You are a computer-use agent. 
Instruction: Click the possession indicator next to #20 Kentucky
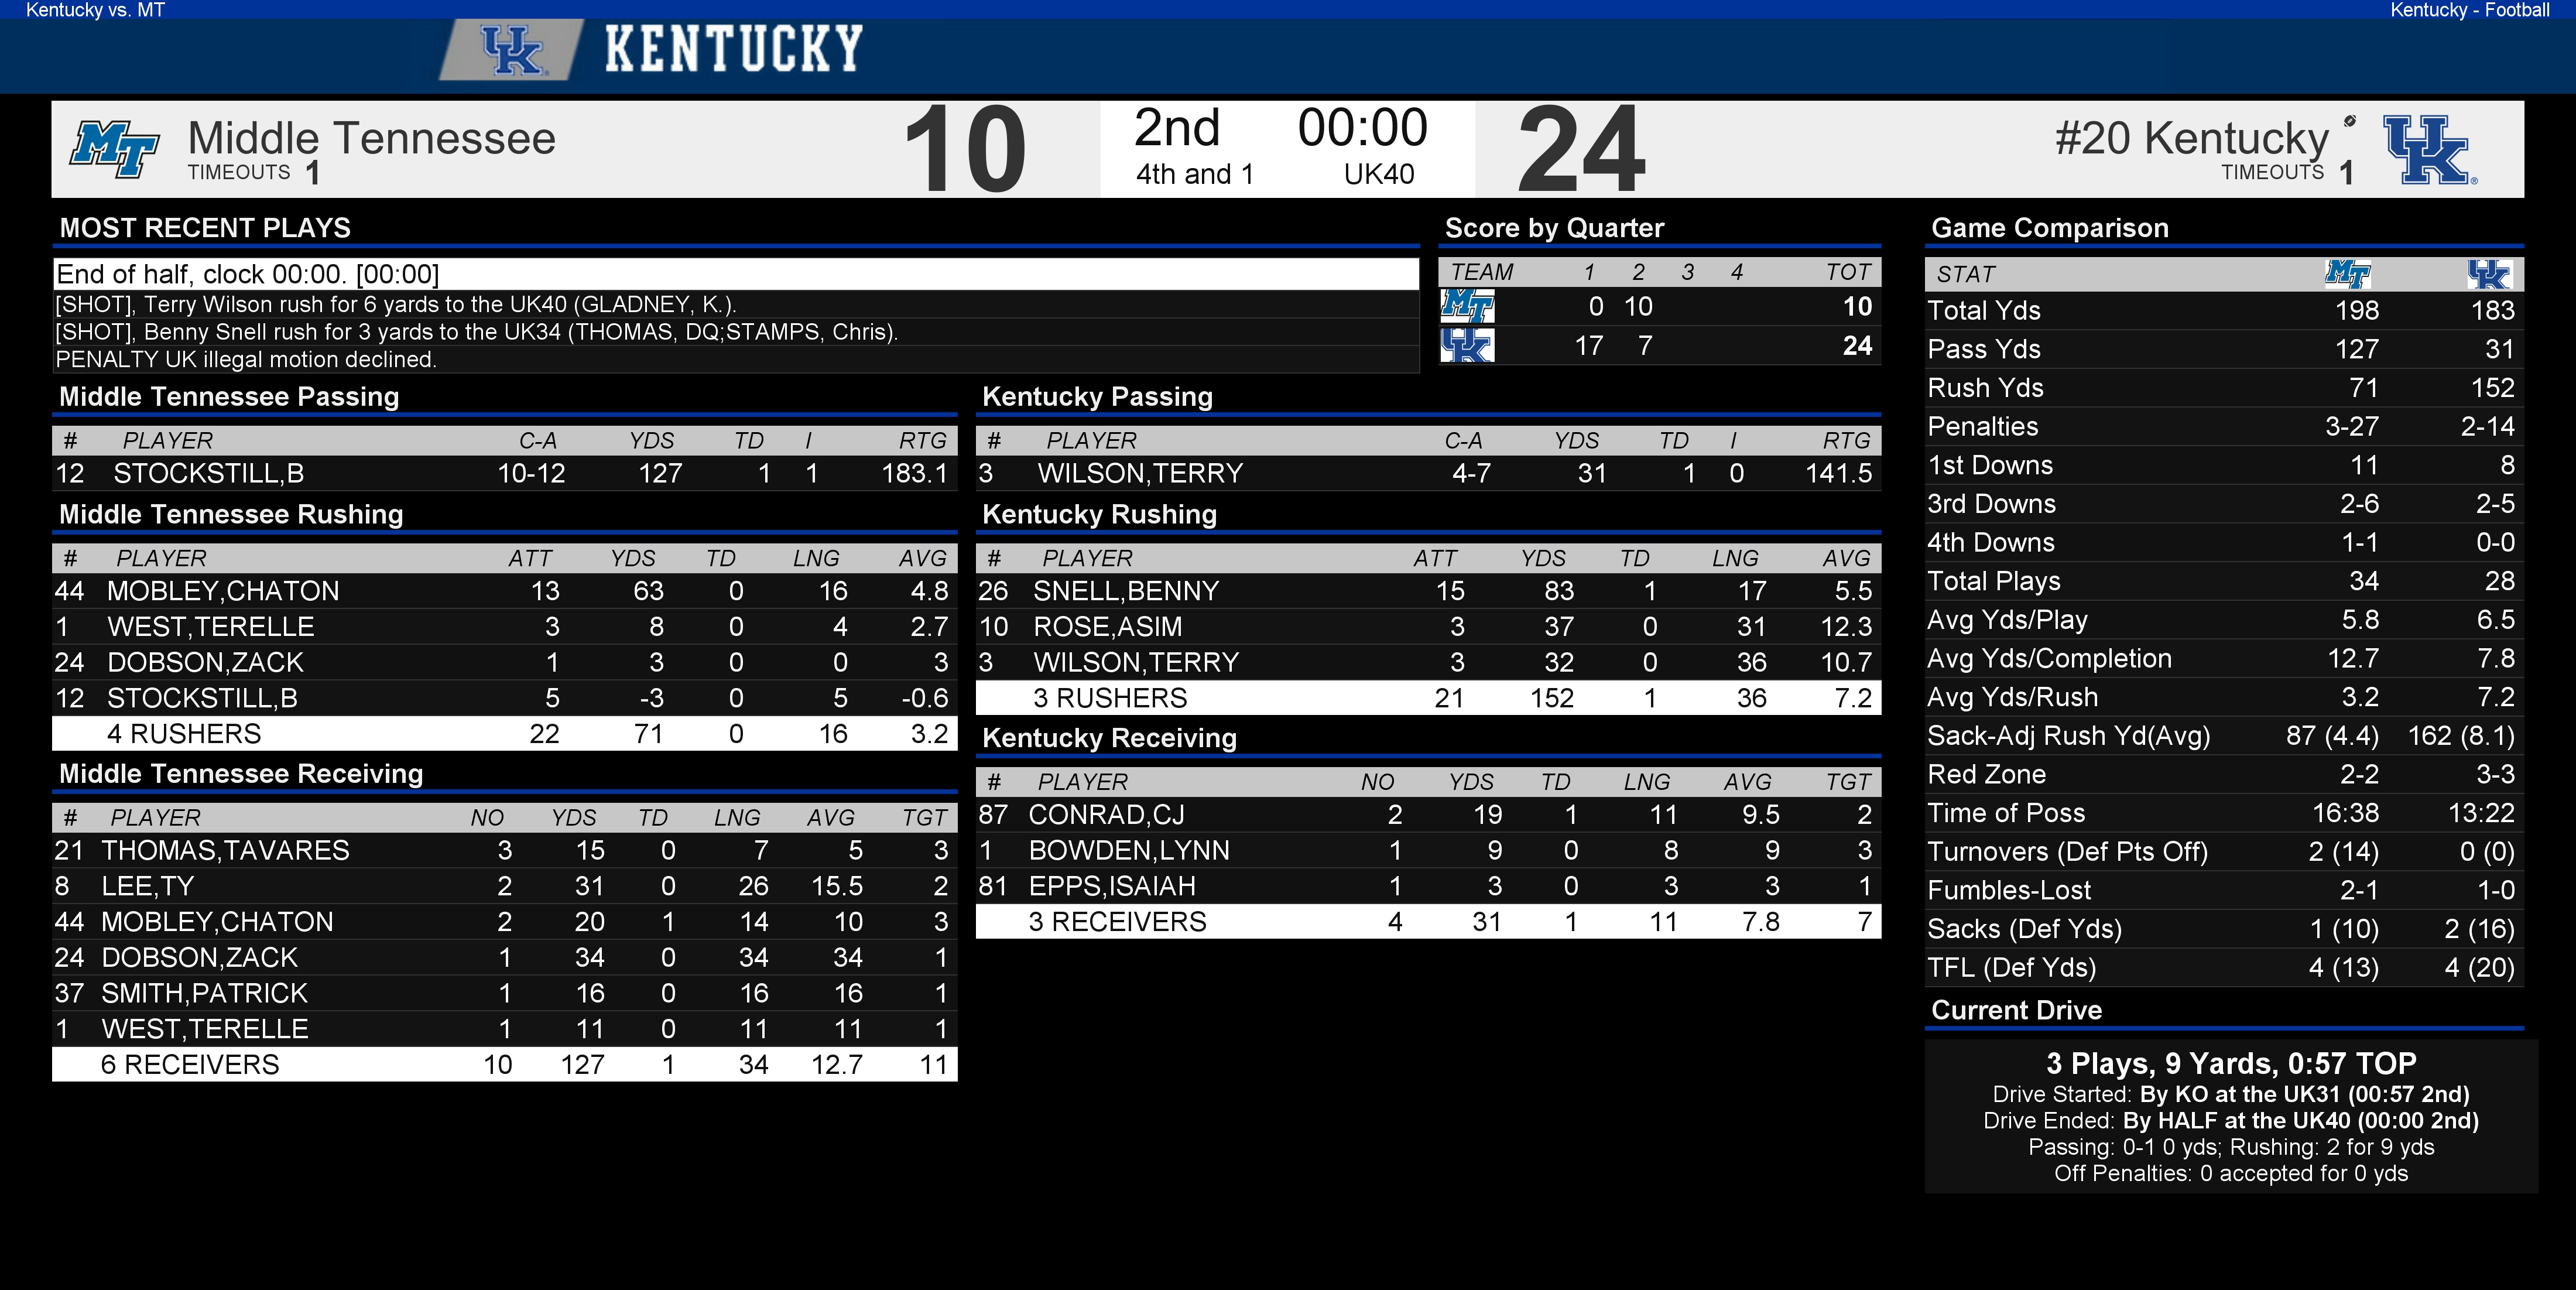click(2350, 121)
